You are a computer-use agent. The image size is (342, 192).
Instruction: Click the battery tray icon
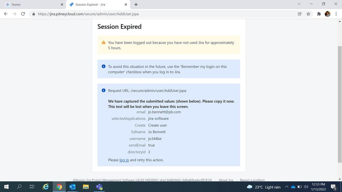(300, 187)
